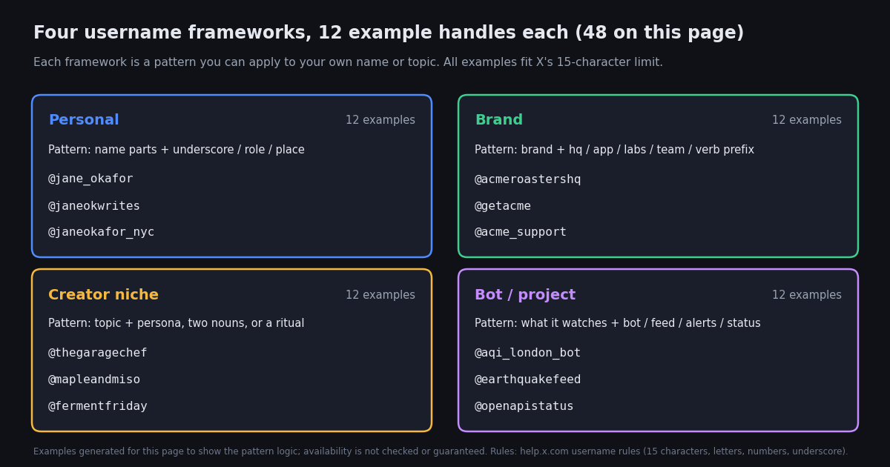Click the Creator niche pattern description line
Screen dimensions: 890x467
coord(177,324)
